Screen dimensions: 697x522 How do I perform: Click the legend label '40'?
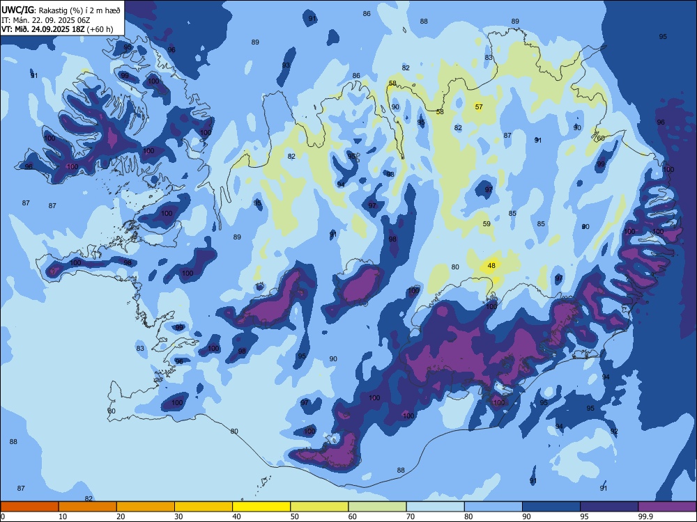(x=236, y=516)
